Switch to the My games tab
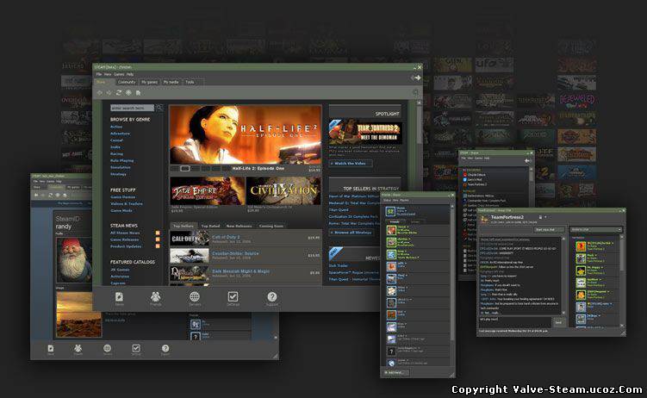 149,82
